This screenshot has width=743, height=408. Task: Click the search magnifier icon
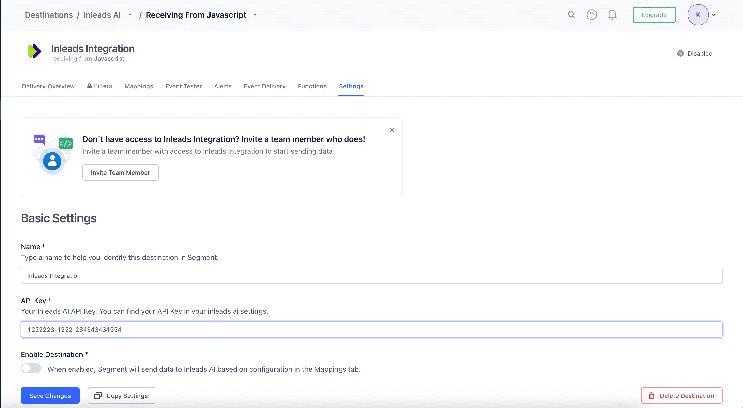571,15
